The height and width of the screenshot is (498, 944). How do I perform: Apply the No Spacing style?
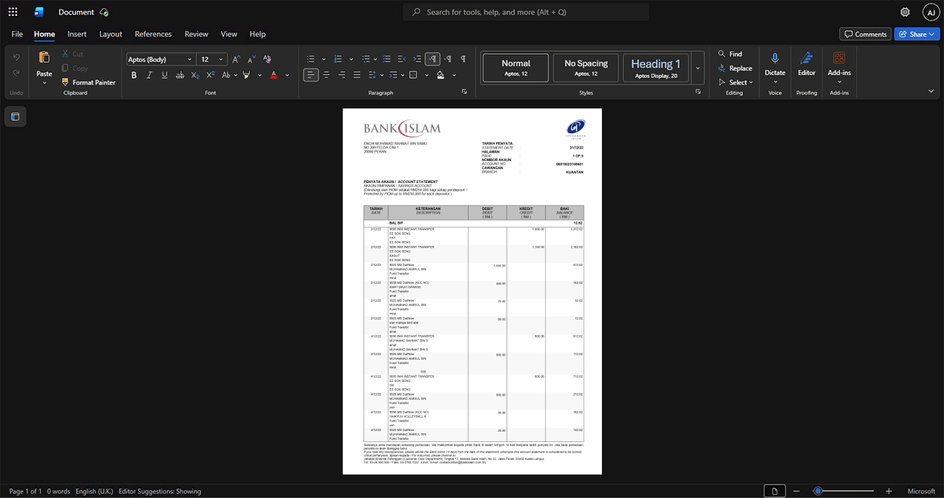[586, 68]
